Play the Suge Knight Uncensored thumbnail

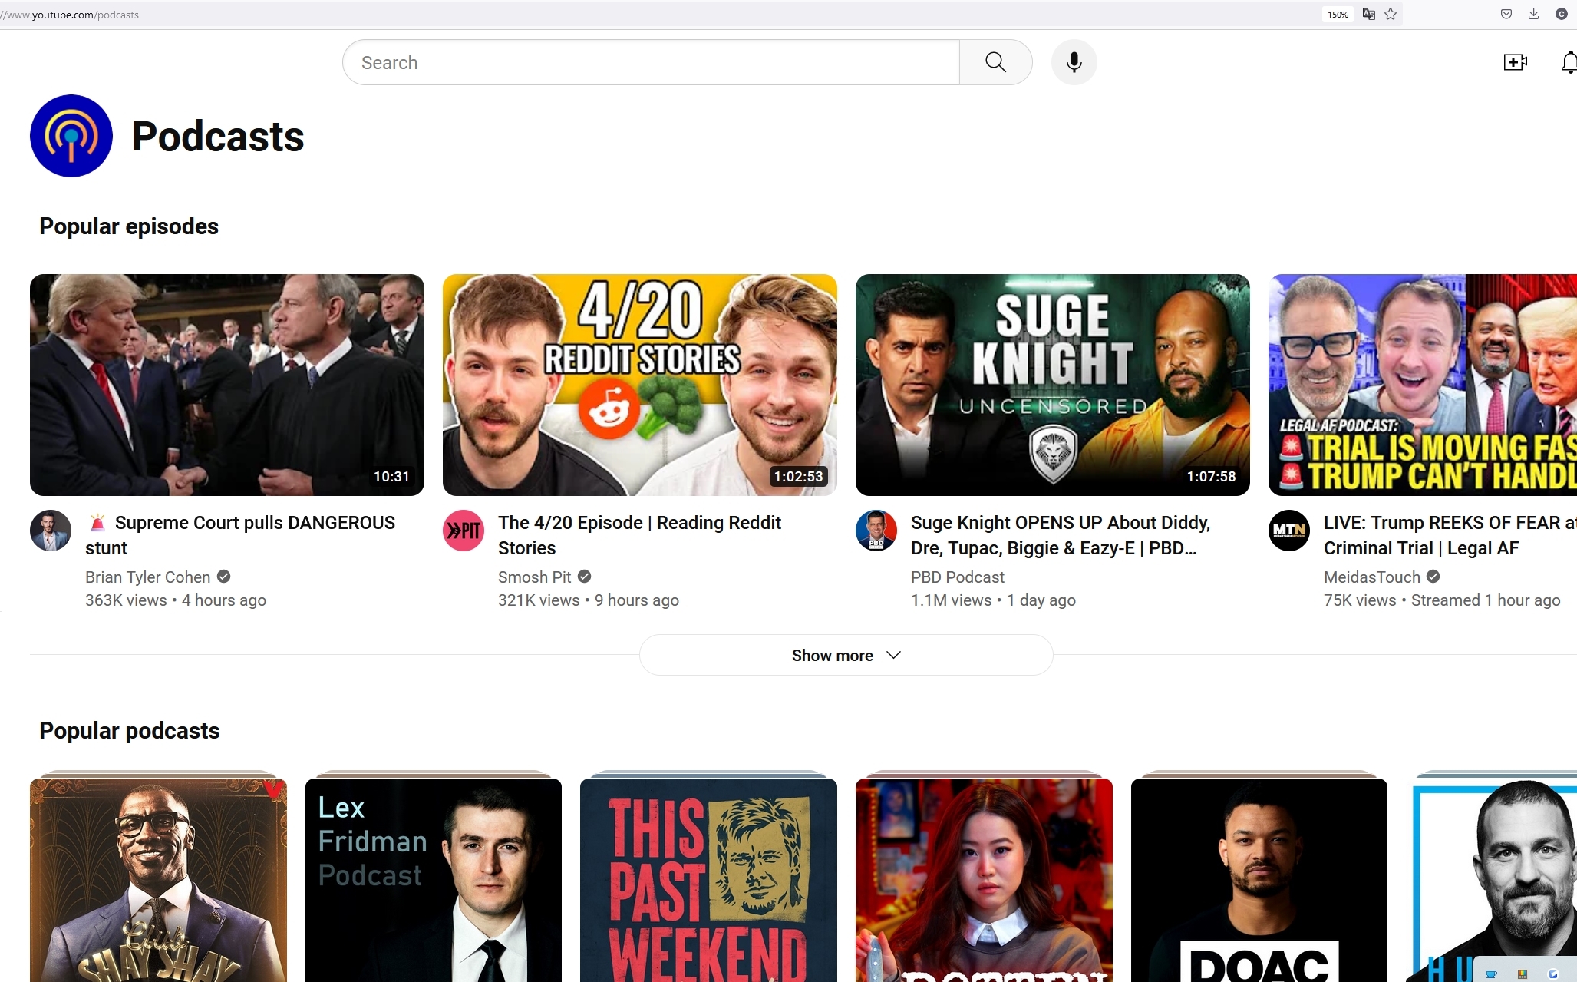point(1053,385)
